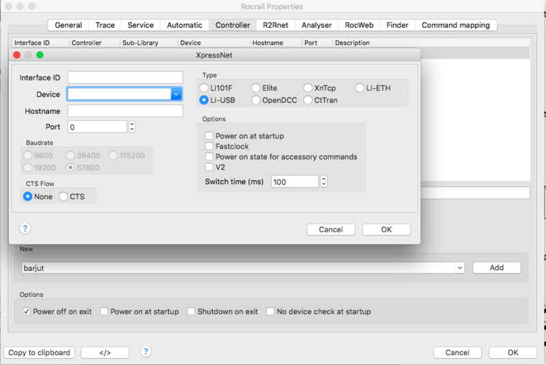Cancel the Rocrail Properties window
Image resolution: width=546 pixels, height=365 pixels.
tap(457, 353)
